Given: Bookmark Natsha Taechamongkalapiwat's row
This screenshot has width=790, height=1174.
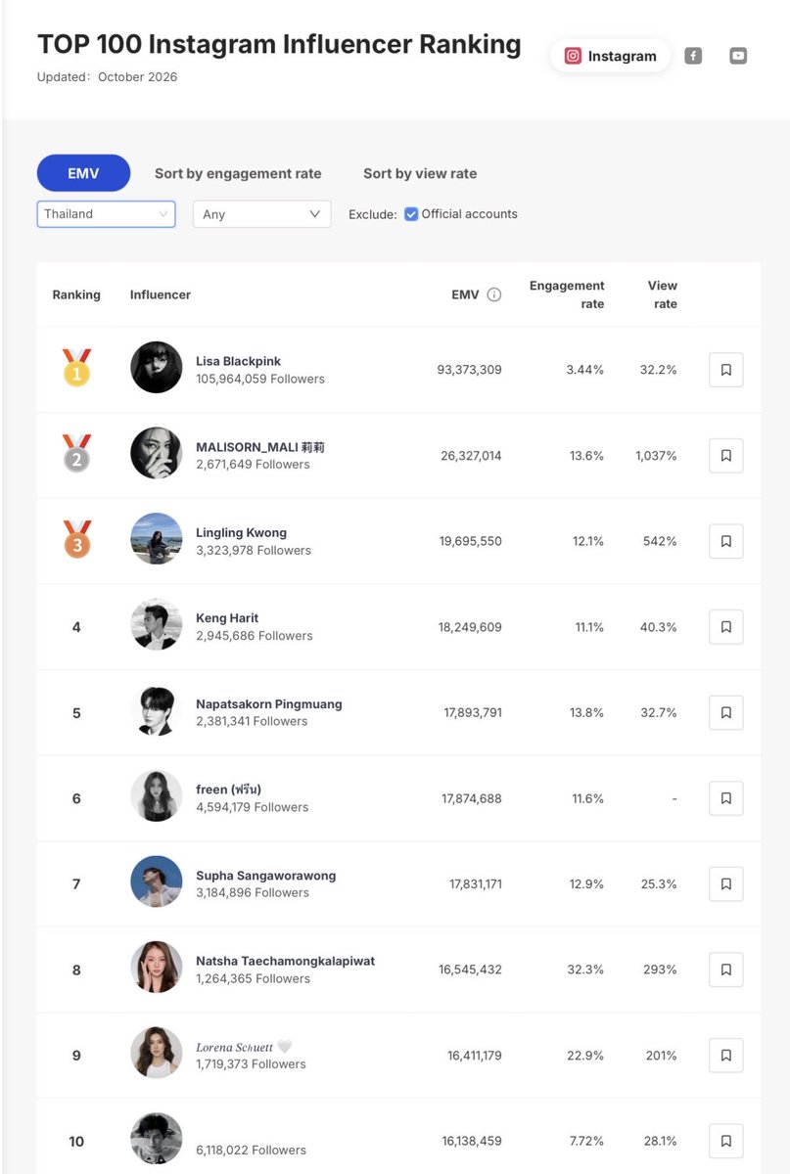Looking at the screenshot, I should (725, 970).
